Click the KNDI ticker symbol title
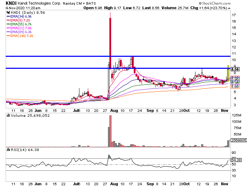Screen dimensions: 247x187 click(x=11, y=3)
